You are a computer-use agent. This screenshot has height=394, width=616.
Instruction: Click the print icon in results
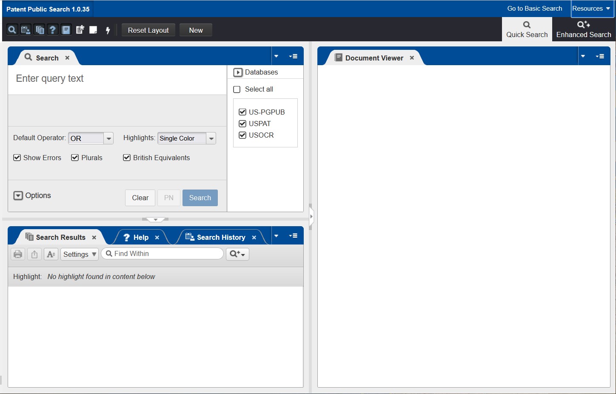pyautogui.click(x=18, y=254)
